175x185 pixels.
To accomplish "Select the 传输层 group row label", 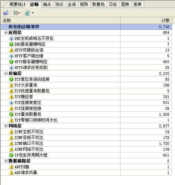I will (x=15, y=73).
